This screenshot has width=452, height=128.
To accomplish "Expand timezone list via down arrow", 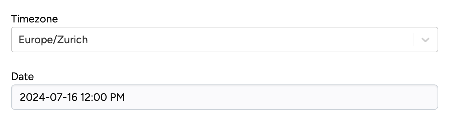I will [425, 40].
